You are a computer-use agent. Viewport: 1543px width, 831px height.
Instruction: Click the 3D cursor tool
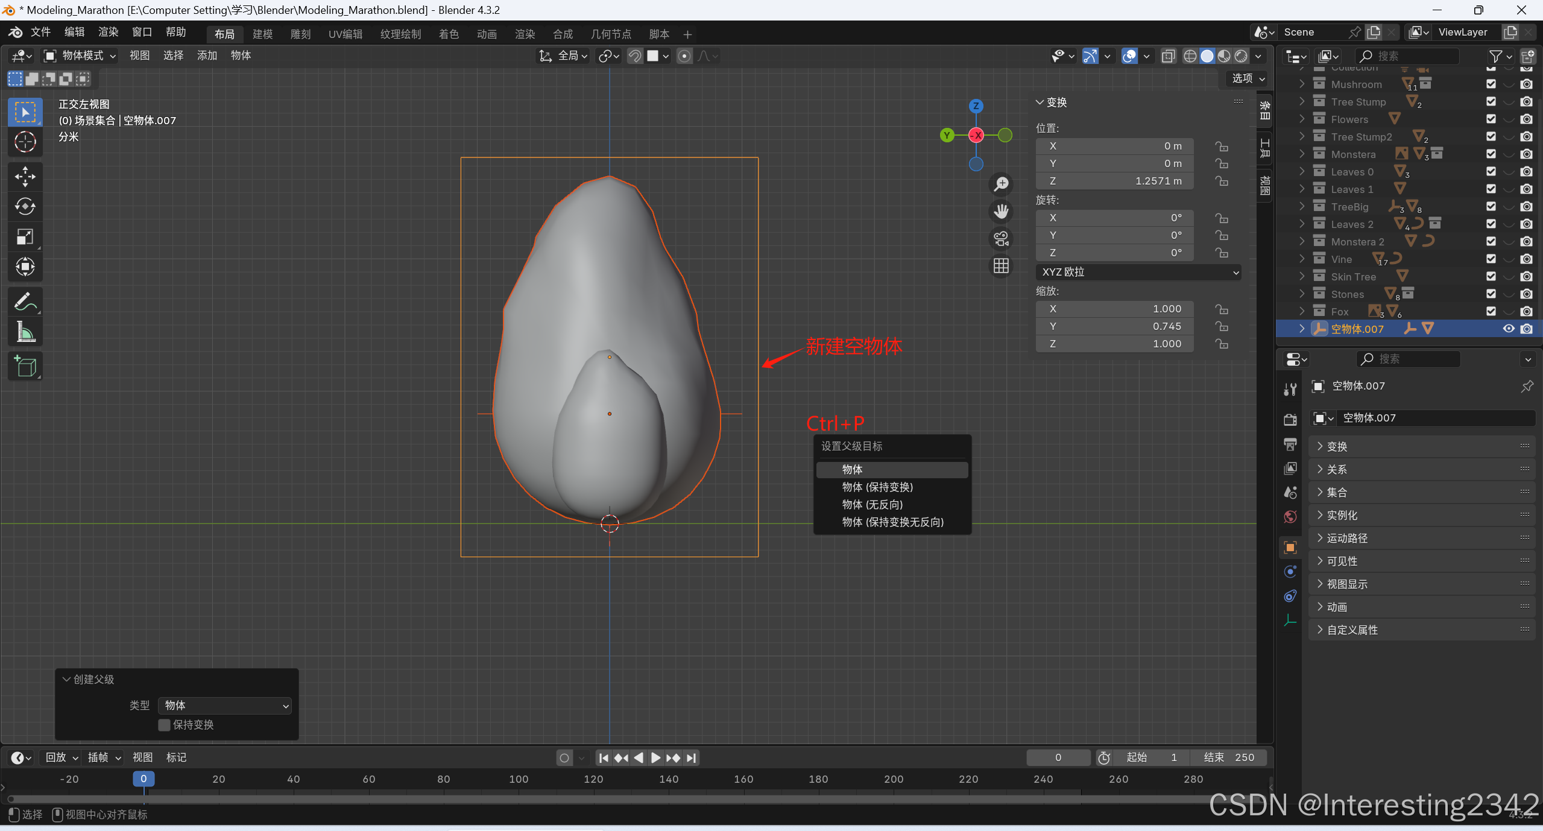coord(25,142)
